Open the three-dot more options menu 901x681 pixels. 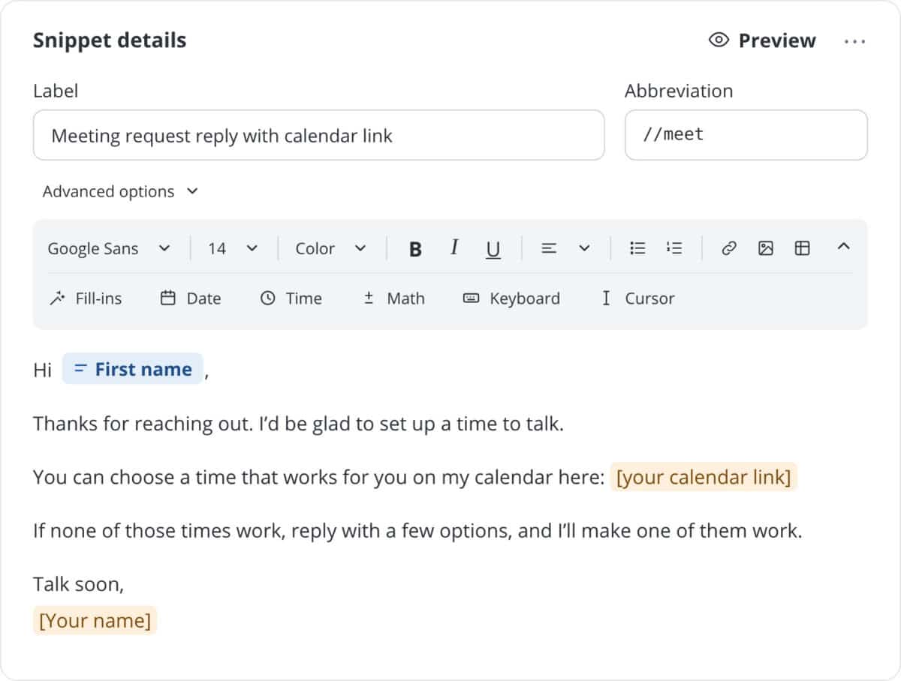click(x=854, y=41)
